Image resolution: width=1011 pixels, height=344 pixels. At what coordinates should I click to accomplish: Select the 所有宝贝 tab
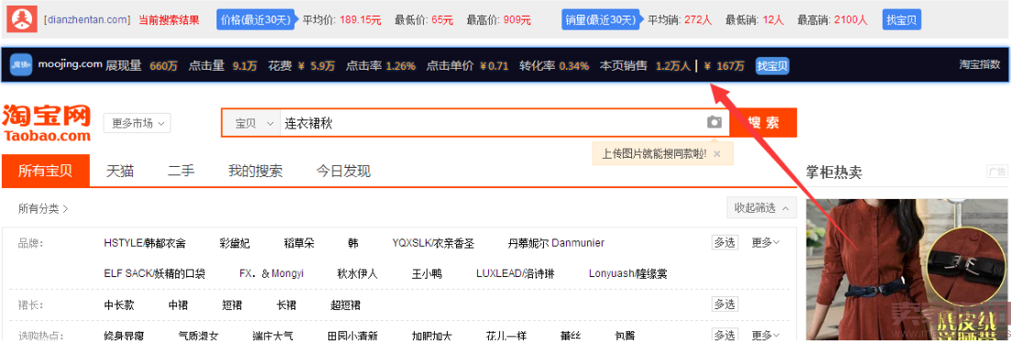[45, 172]
